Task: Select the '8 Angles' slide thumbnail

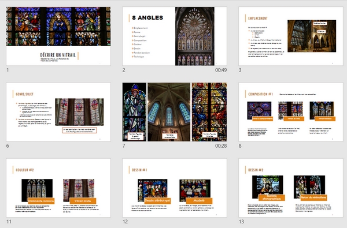Action: (x=175, y=36)
